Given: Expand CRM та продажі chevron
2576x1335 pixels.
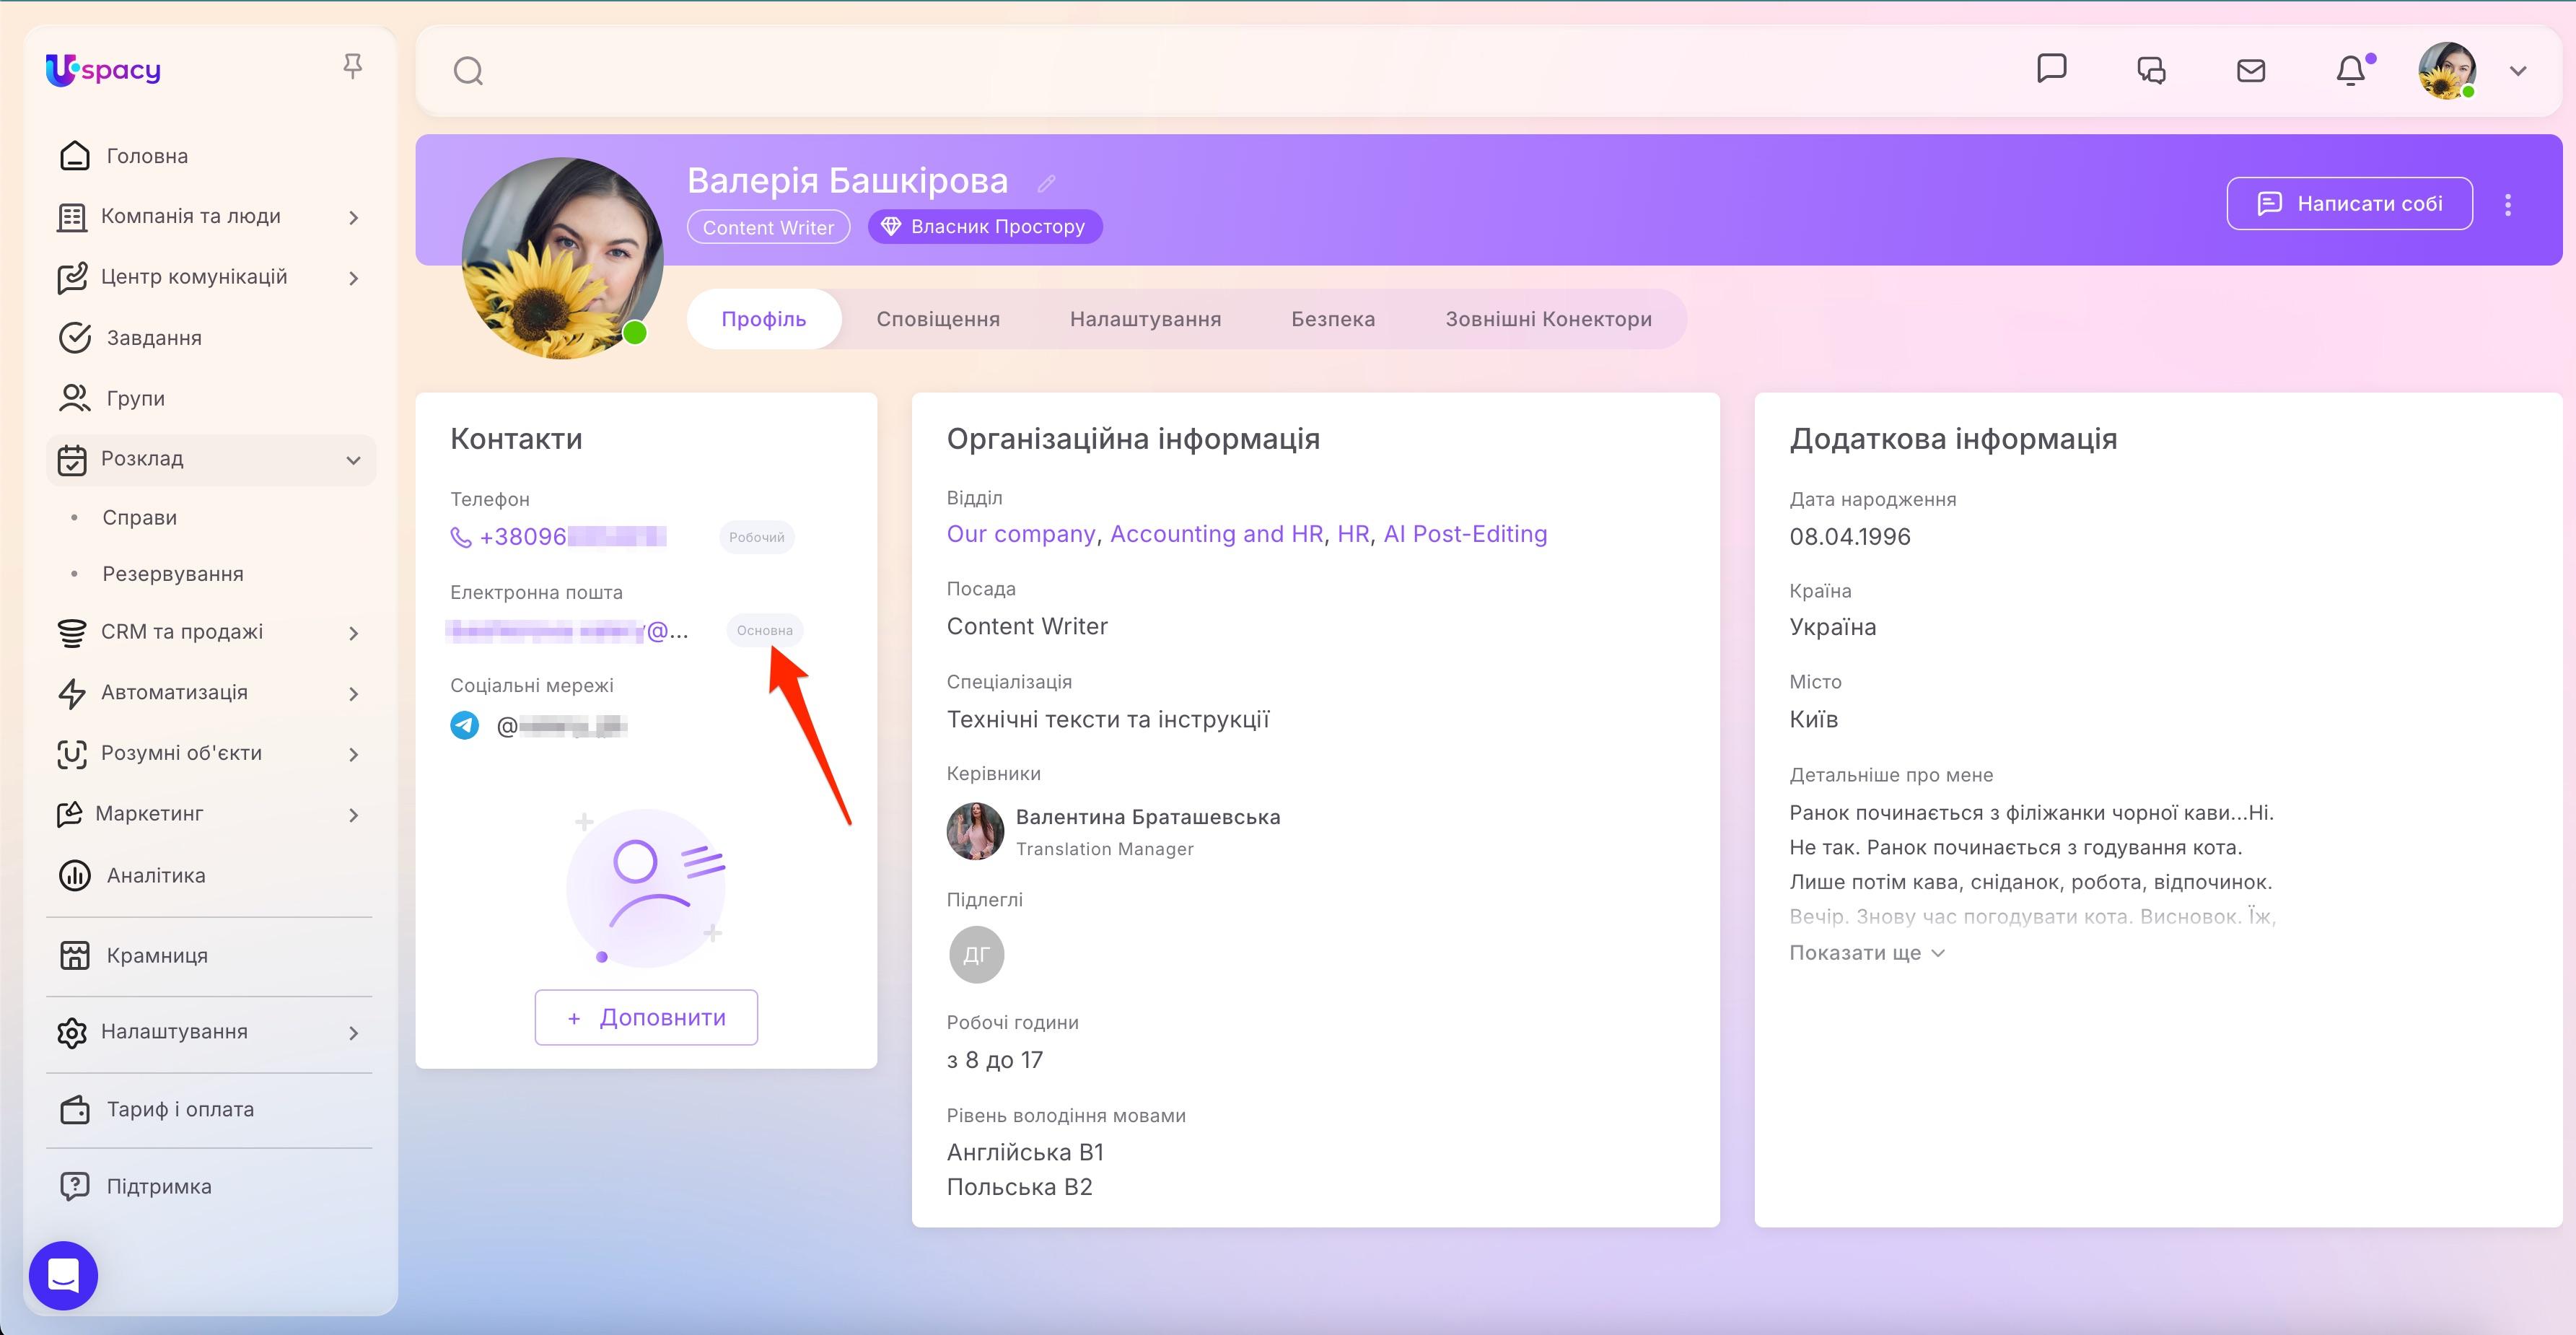Looking at the screenshot, I should [x=353, y=633].
